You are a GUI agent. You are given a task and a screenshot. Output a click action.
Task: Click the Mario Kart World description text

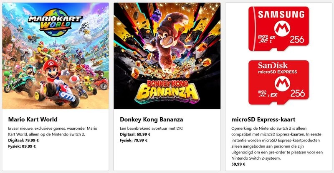pyautogui.click(x=54, y=131)
